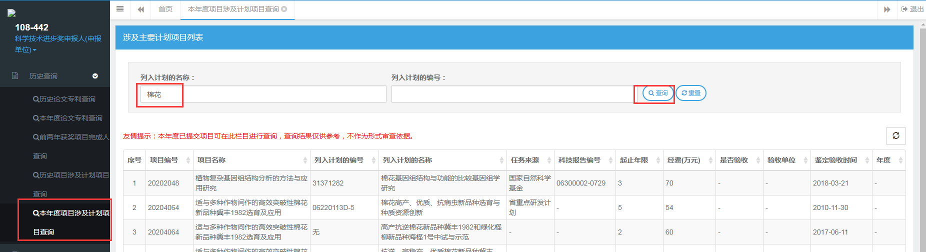
Task: Click 国家自然科学基金 cell
Action: (x=530, y=183)
